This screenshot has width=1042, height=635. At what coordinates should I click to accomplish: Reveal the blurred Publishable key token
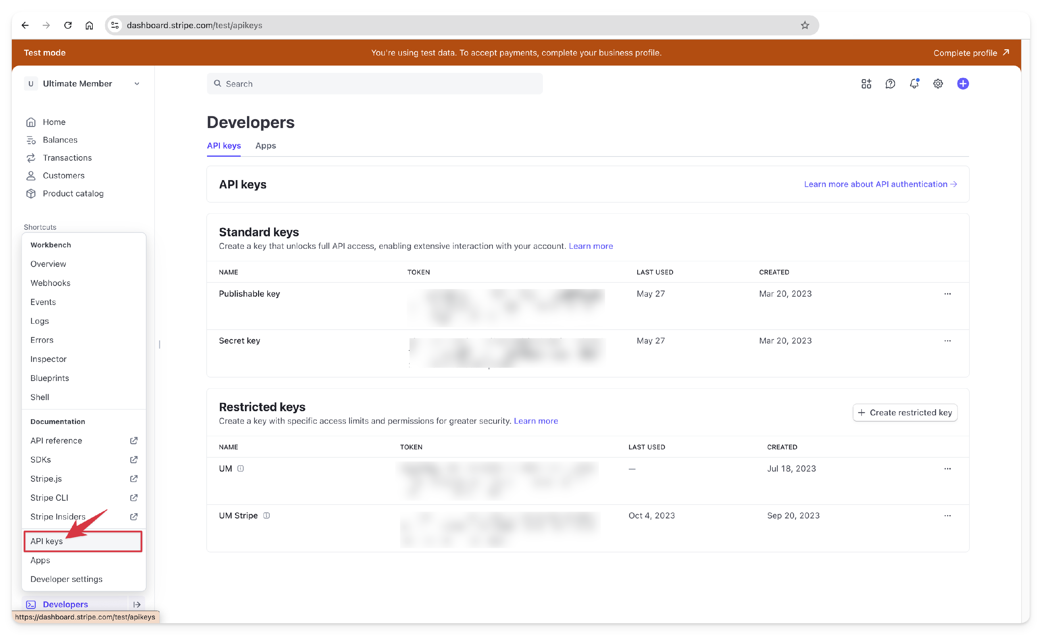click(x=506, y=307)
